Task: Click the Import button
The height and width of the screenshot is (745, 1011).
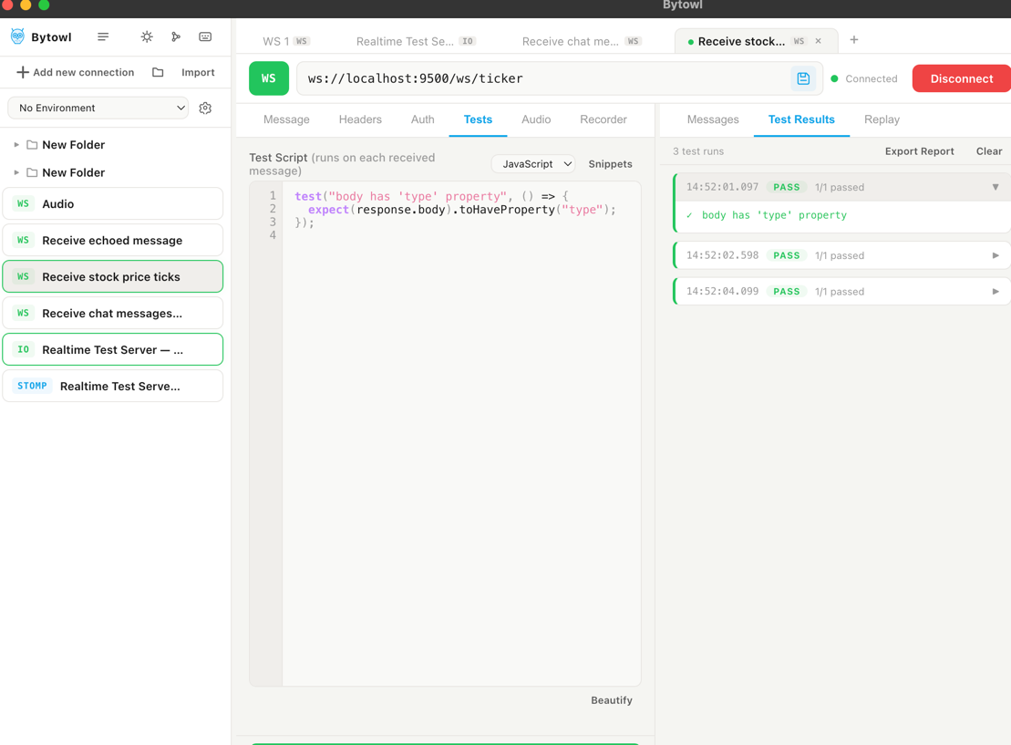Action: coord(198,72)
